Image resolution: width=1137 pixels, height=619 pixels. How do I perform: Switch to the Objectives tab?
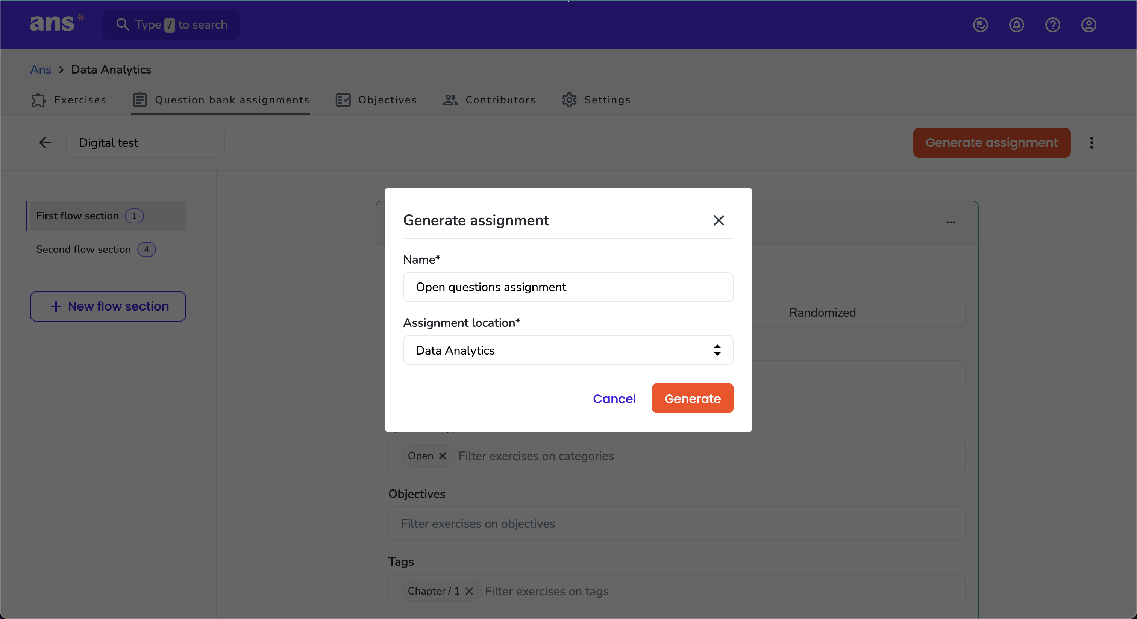[376, 100]
